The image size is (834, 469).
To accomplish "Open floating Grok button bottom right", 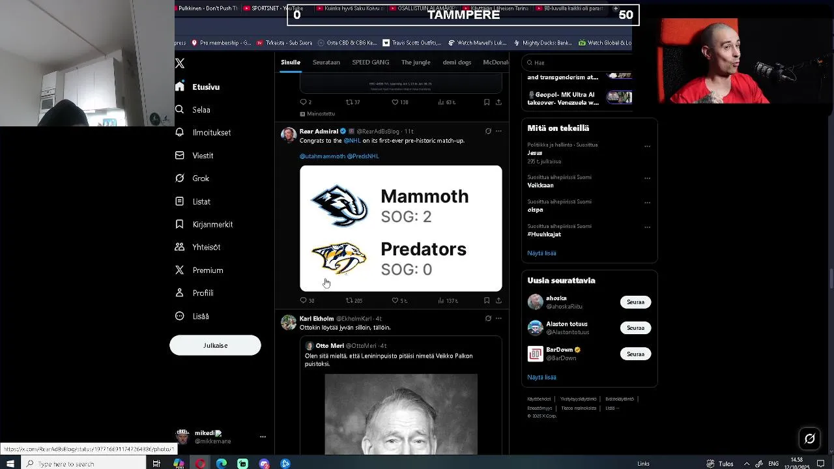I will [x=810, y=438].
